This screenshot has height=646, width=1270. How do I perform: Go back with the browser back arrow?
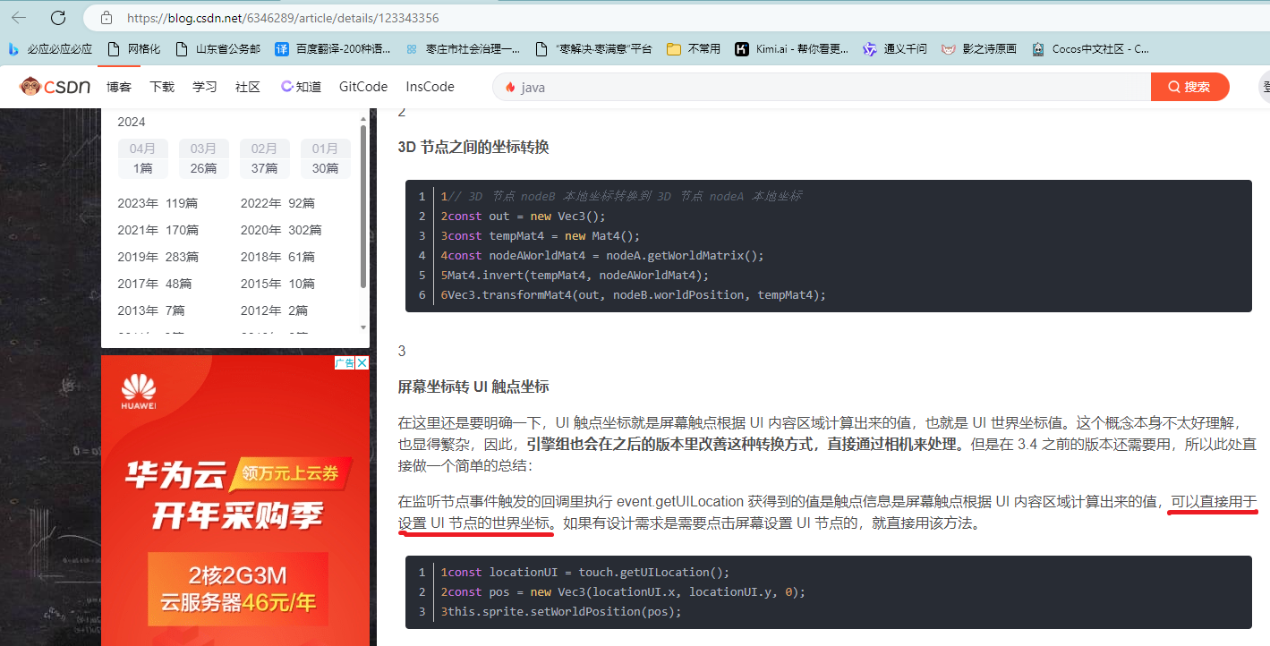coord(19,18)
